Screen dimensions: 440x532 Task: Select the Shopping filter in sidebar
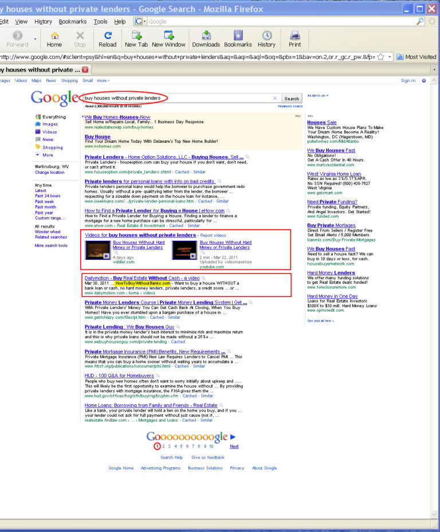point(53,147)
